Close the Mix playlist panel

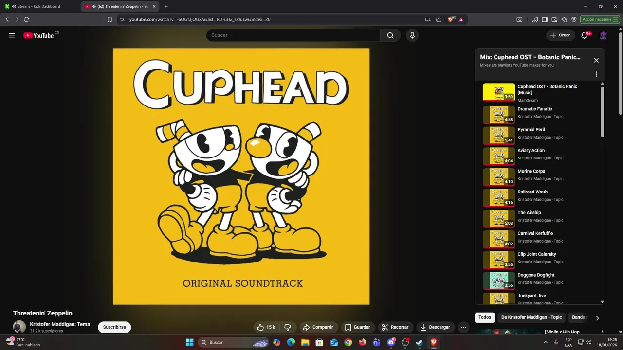click(596, 60)
